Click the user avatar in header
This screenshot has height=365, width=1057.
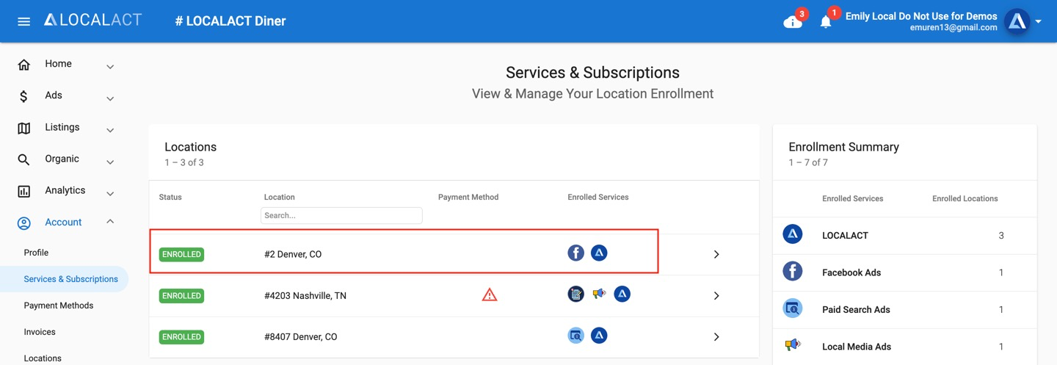coord(1017,22)
